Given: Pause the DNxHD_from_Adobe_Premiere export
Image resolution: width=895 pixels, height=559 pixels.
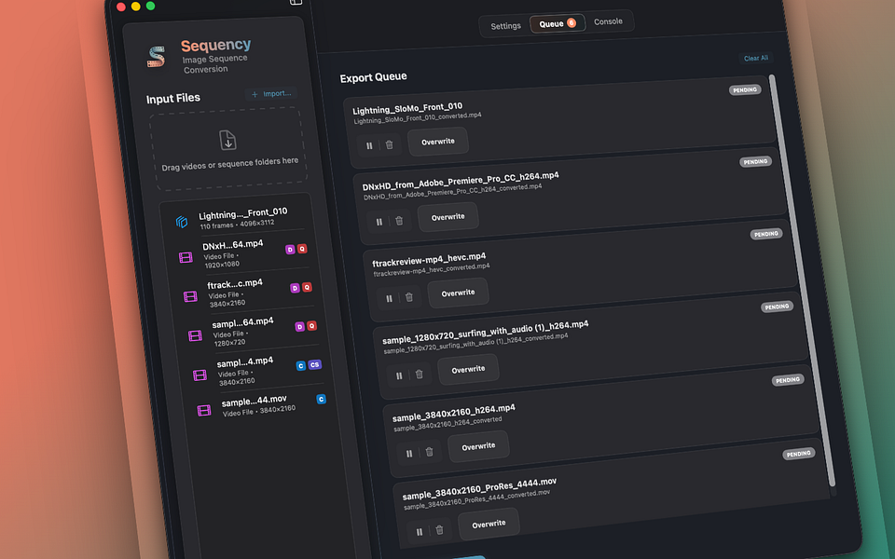Looking at the screenshot, I should pyautogui.click(x=379, y=222).
